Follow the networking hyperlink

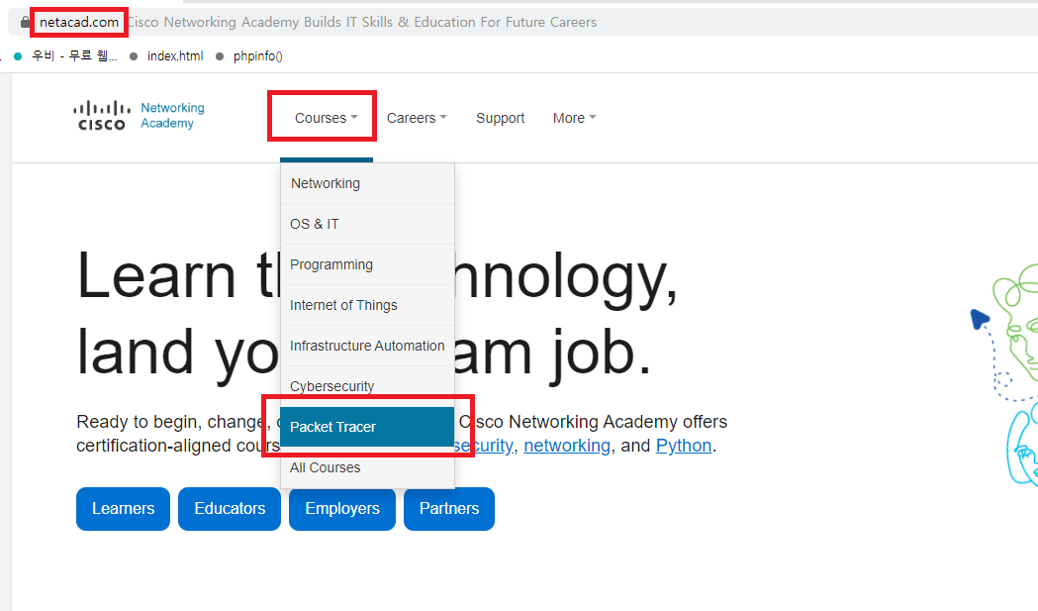coord(567,446)
